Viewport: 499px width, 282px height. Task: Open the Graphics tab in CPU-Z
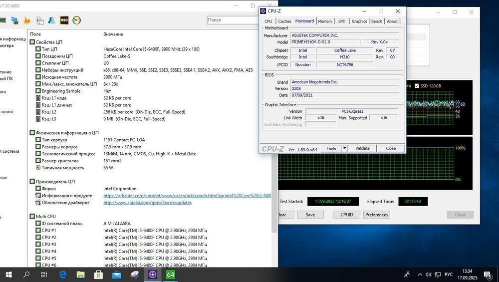(x=359, y=21)
